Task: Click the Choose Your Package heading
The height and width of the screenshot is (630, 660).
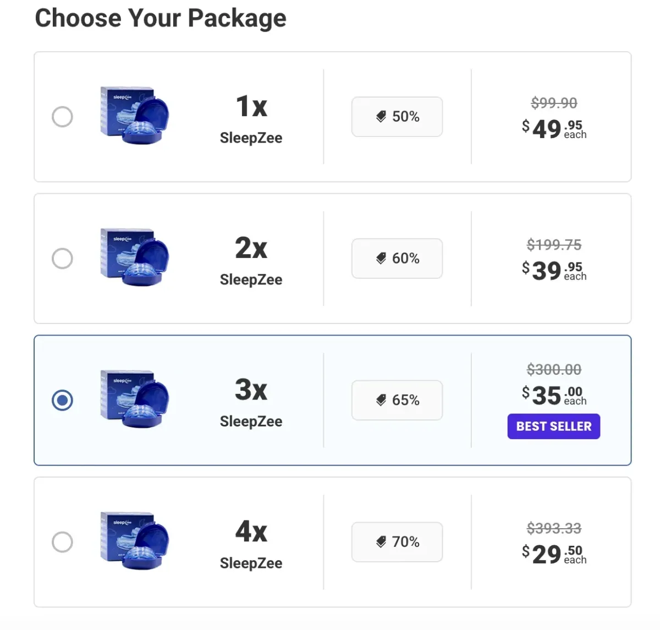Action: (161, 18)
